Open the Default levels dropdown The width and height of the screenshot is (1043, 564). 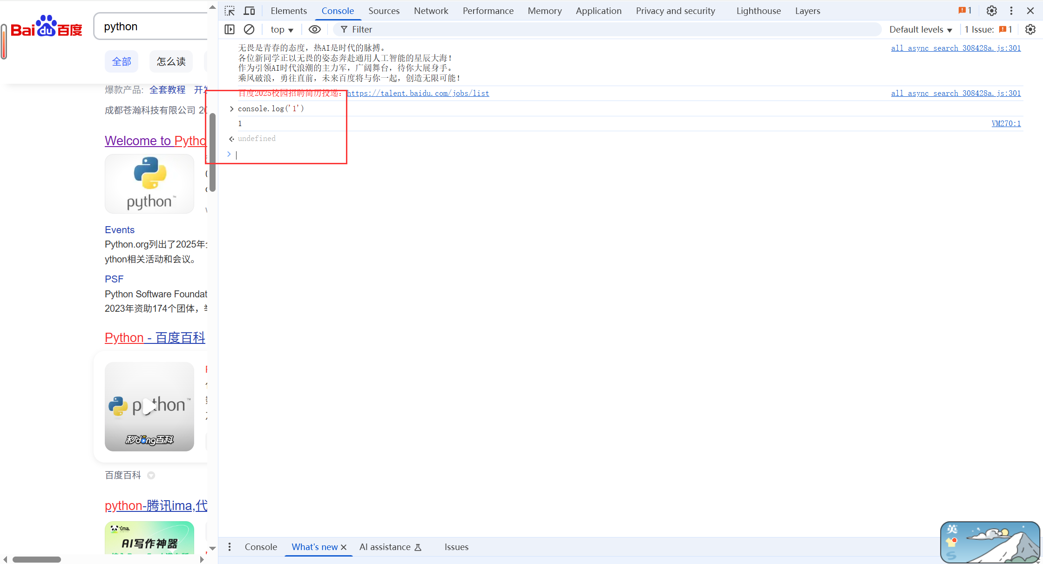[x=921, y=29]
